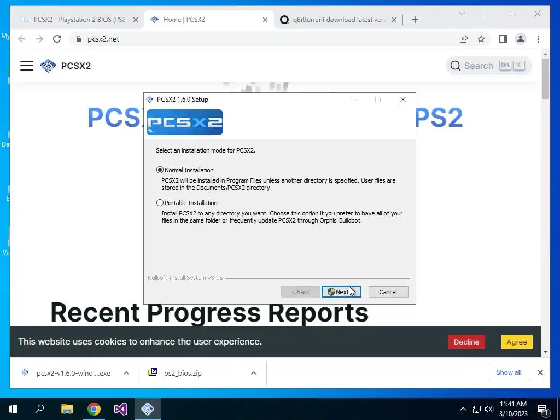
Task: Open the Chrome profile icon
Action: click(x=521, y=39)
